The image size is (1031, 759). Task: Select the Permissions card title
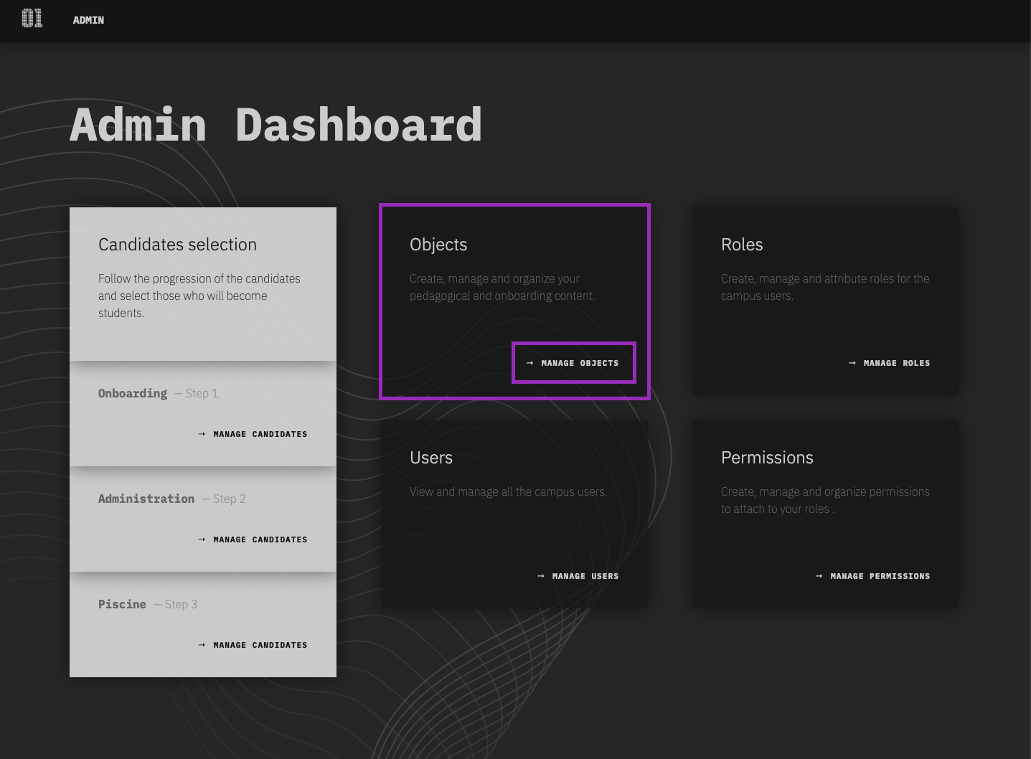[767, 458]
